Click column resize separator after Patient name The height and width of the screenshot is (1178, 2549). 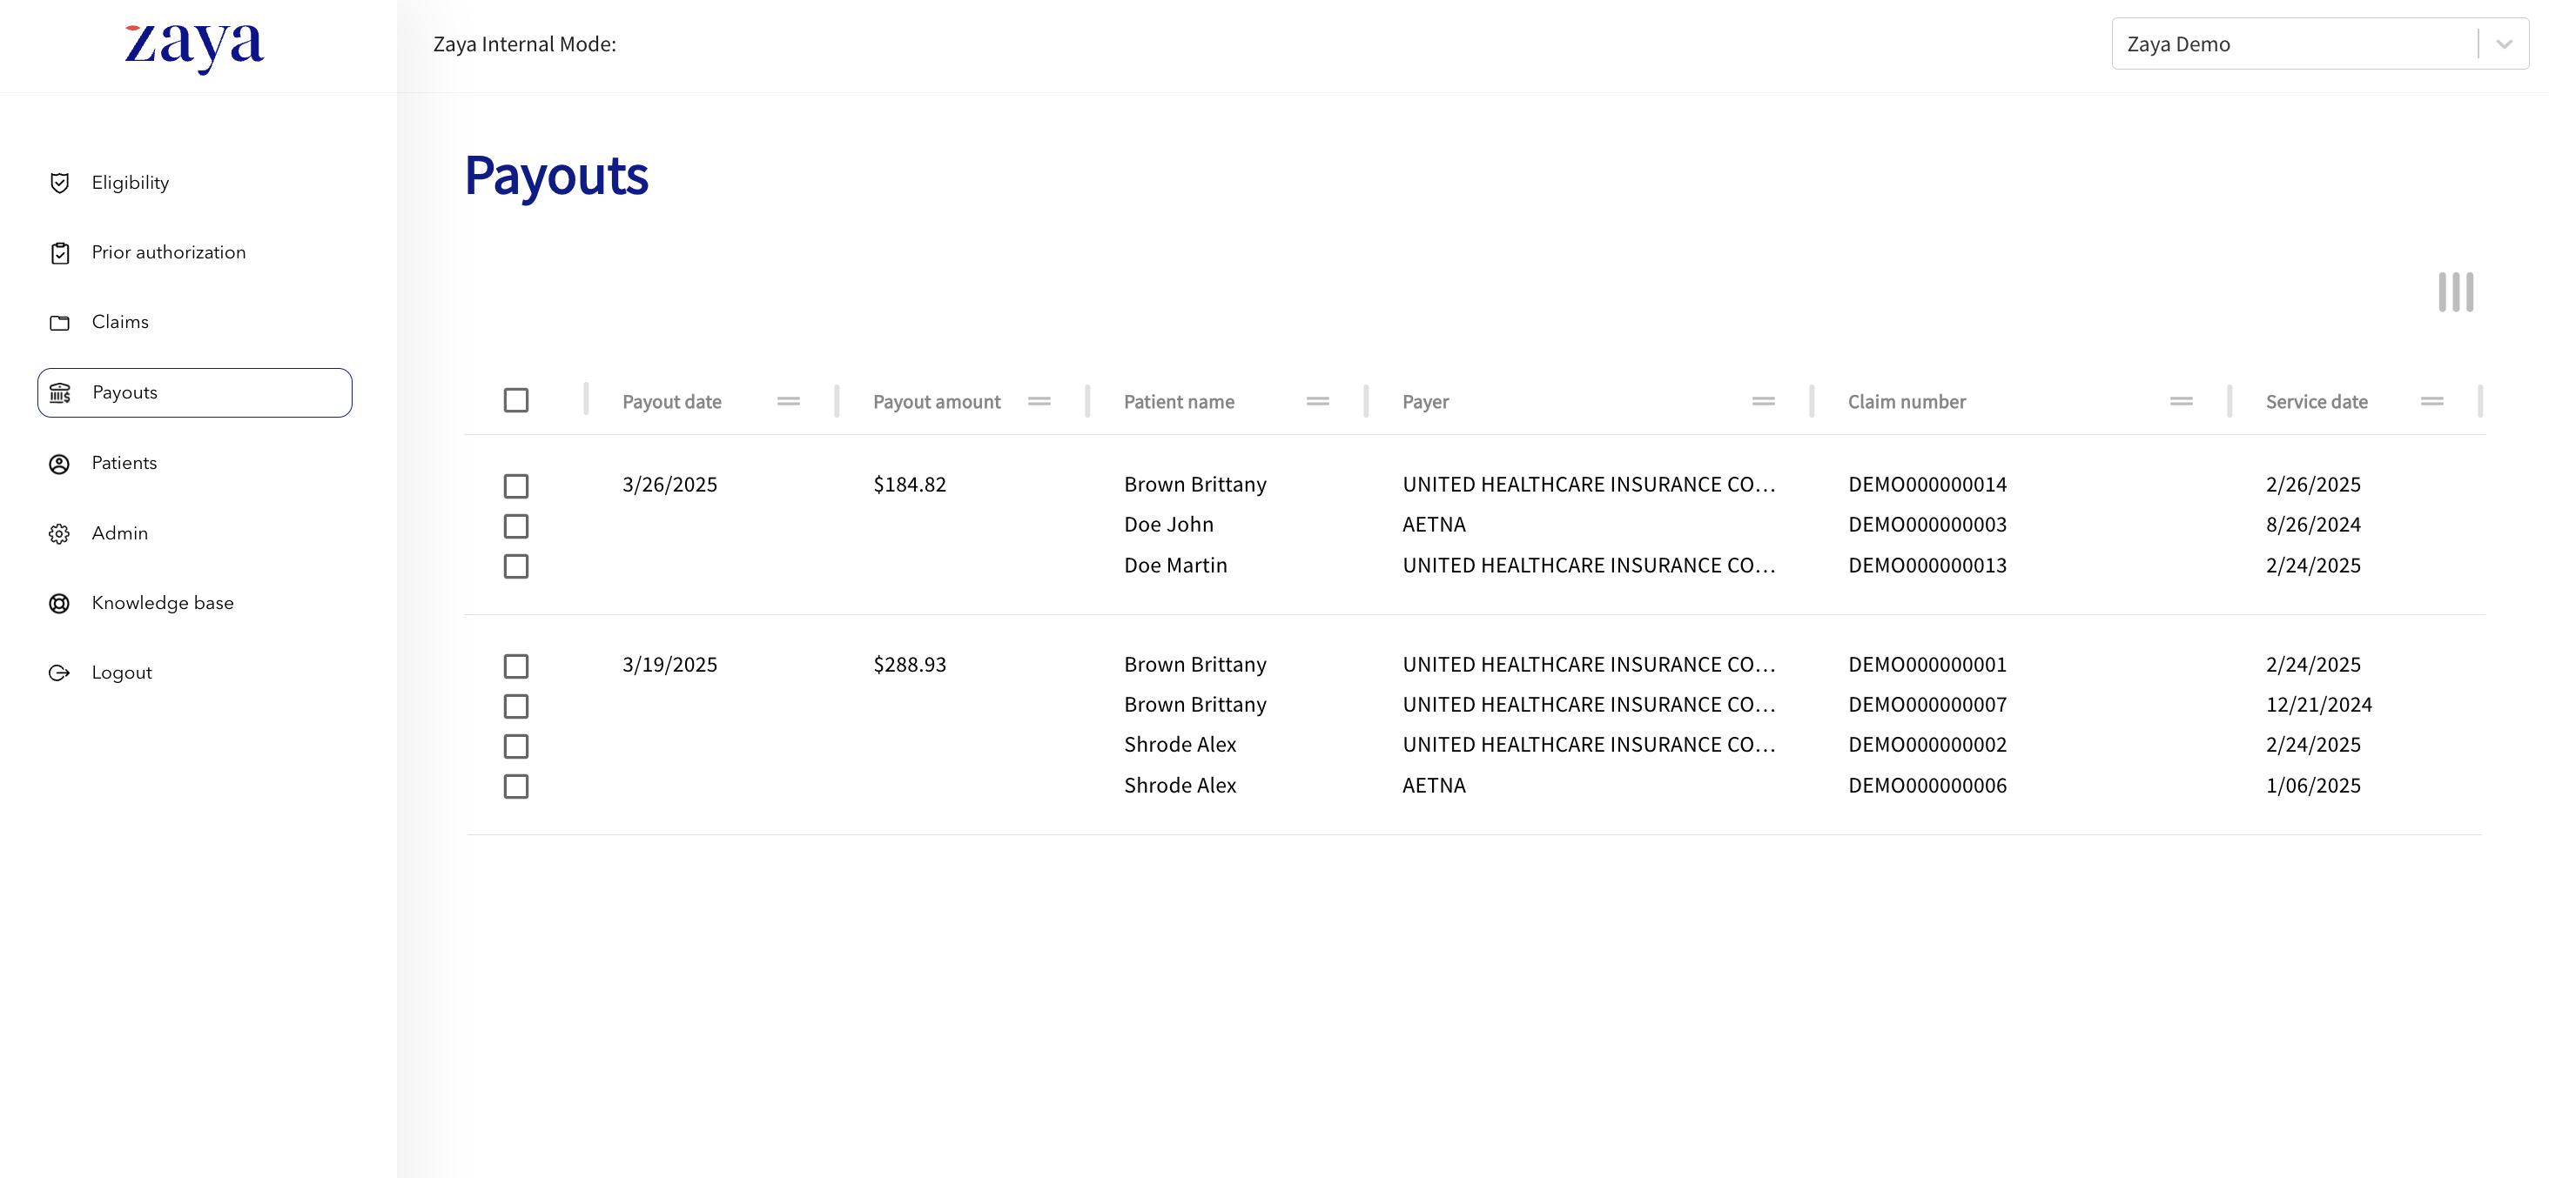coord(1366,402)
